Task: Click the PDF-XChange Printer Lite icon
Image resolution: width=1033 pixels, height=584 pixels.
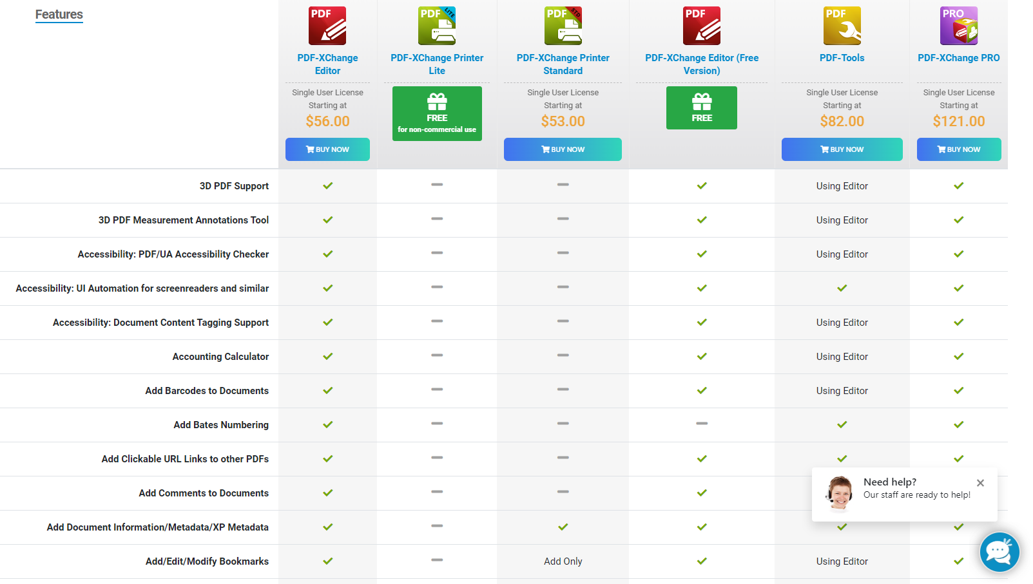Action: (437, 26)
